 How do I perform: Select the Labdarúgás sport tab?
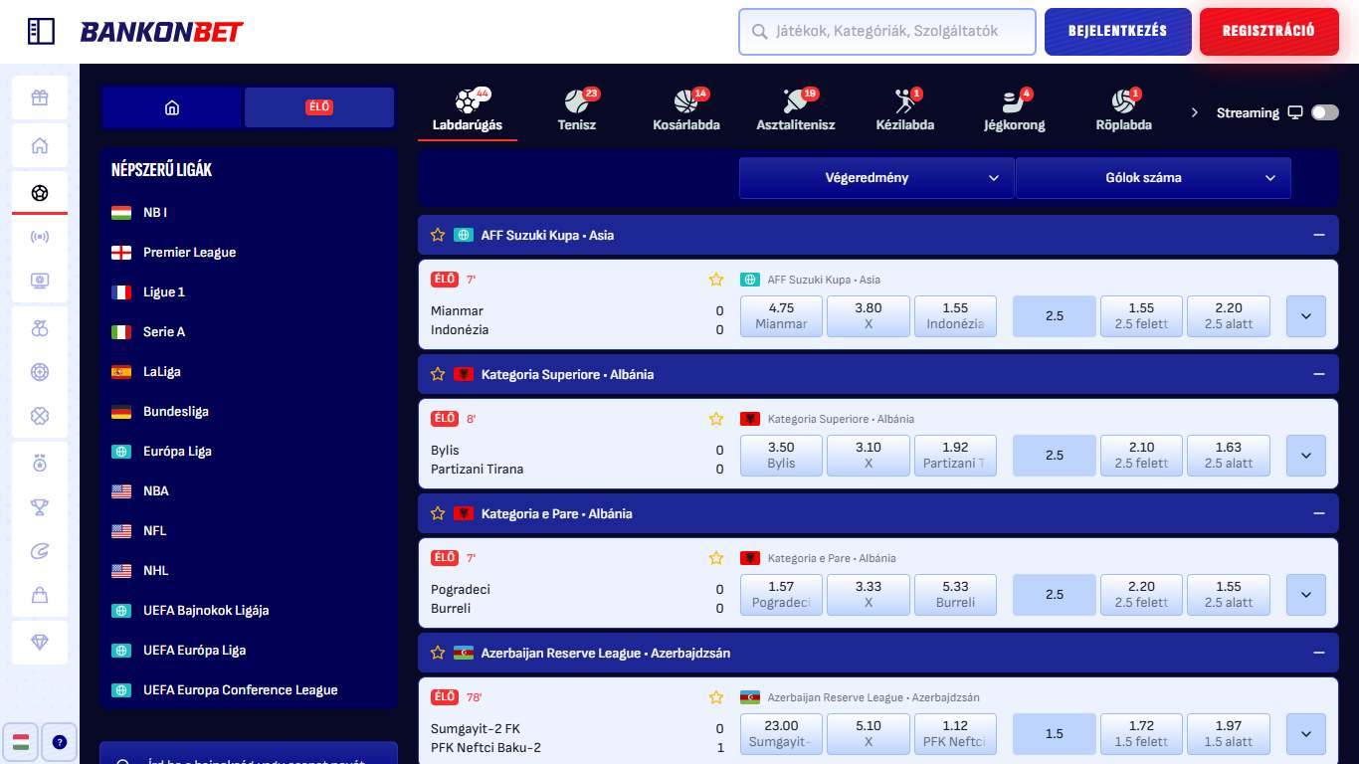pos(468,110)
